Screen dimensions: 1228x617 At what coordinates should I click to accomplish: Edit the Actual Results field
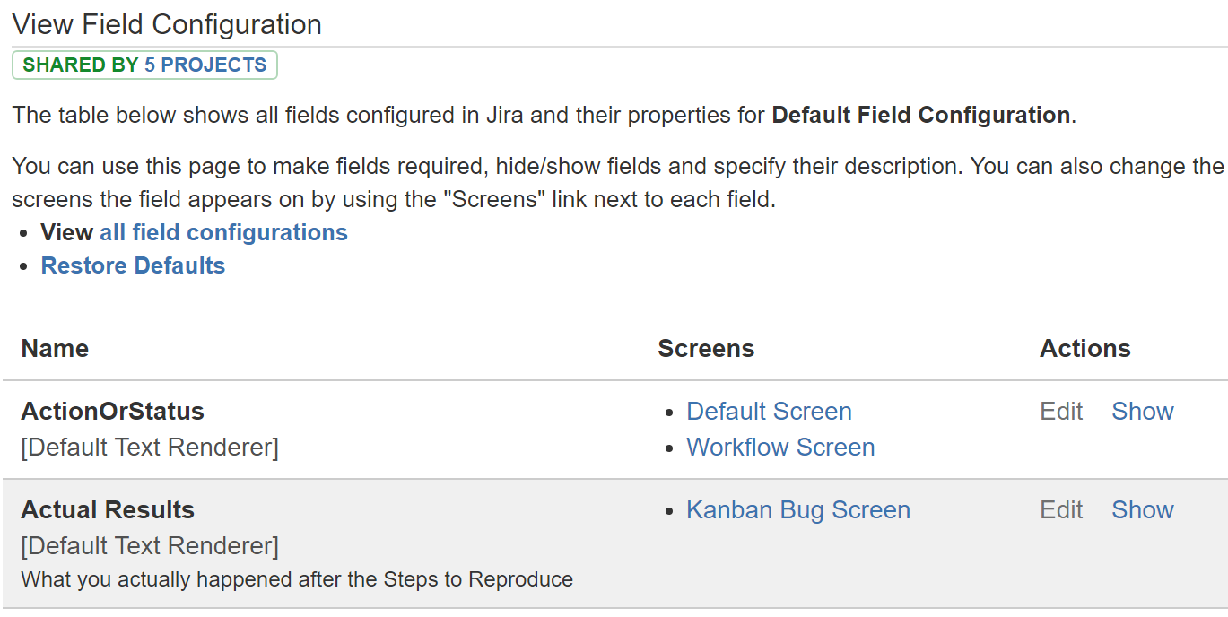(1062, 510)
